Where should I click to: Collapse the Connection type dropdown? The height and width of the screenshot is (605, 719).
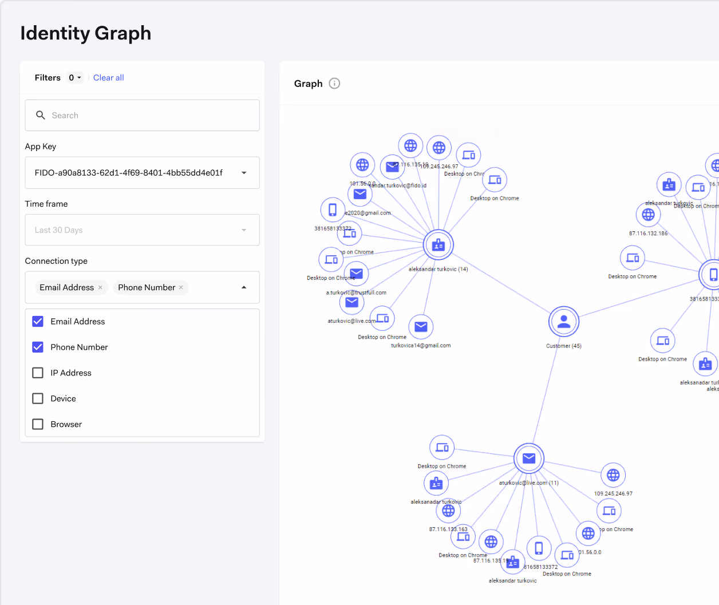[x=243, y=287]
